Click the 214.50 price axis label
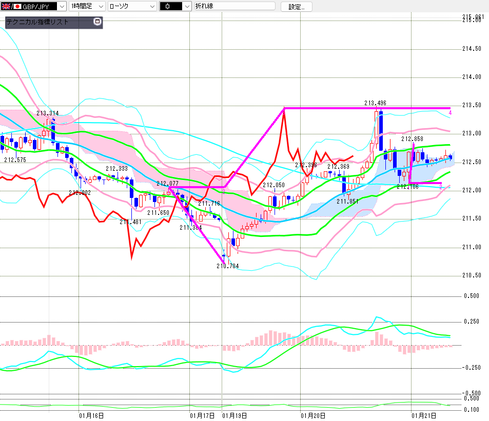 472,49
